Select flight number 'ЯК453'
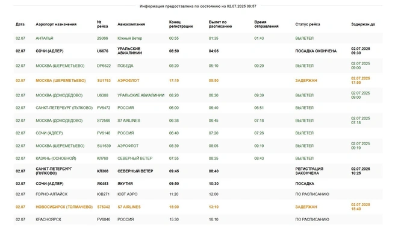This screenshot has width=395, height=226. [102, 184]
